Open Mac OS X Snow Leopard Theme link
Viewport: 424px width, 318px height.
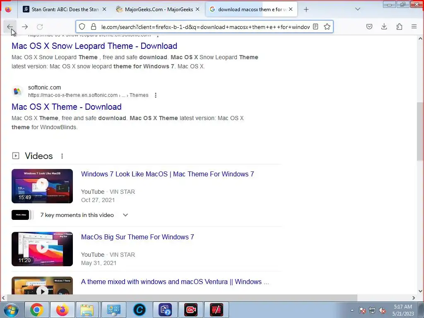[94, 46]
